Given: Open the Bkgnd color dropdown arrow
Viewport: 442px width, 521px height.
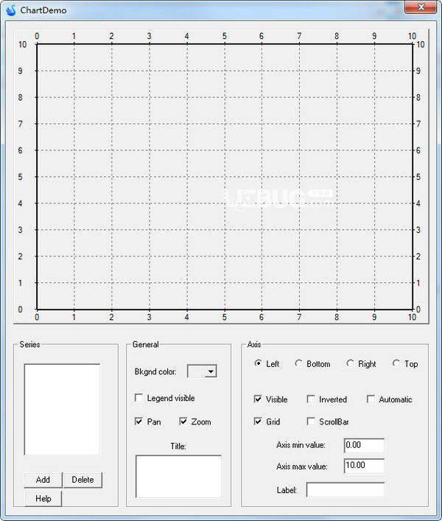Looking at the screenshot, I should coord(211,371).
